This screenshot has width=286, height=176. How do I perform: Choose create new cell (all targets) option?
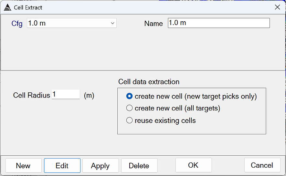[x=130, y=108]
